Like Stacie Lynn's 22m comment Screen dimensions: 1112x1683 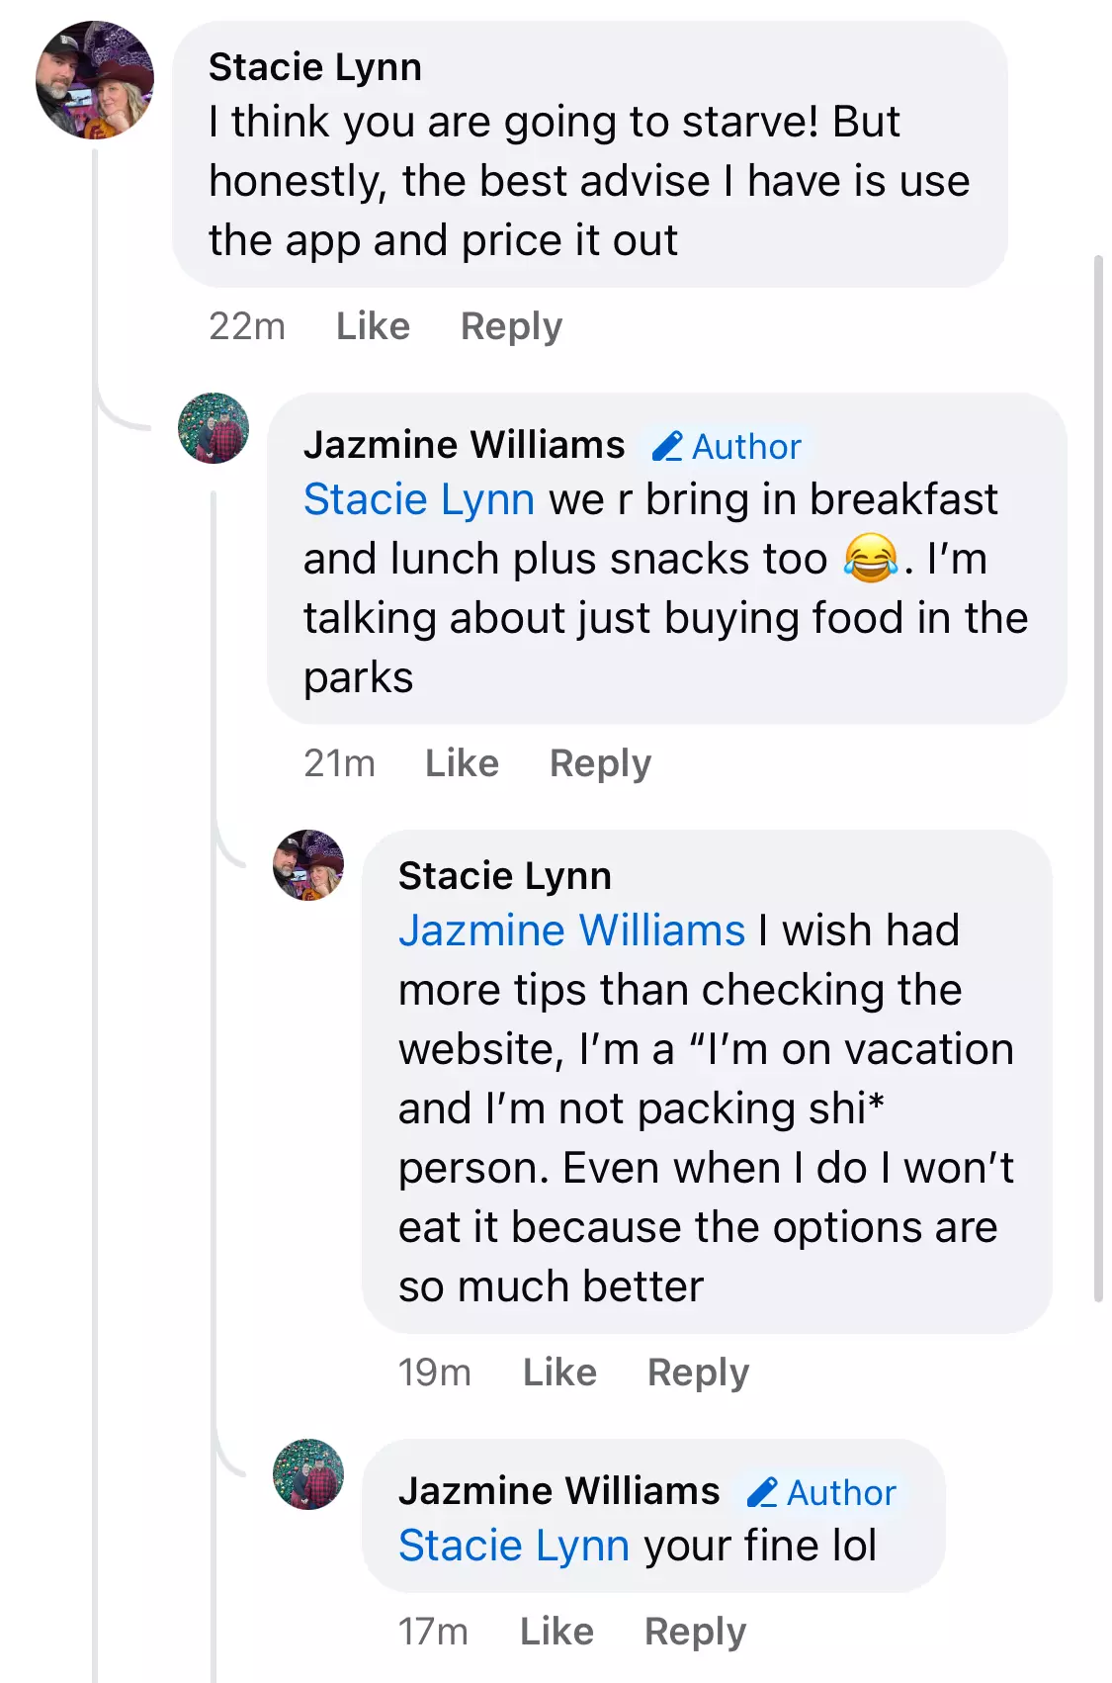(373, 326)
